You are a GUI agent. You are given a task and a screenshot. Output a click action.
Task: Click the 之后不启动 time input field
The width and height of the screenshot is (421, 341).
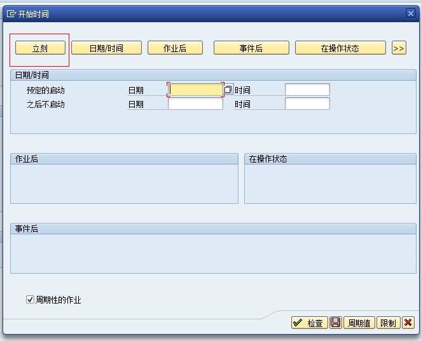307,104
